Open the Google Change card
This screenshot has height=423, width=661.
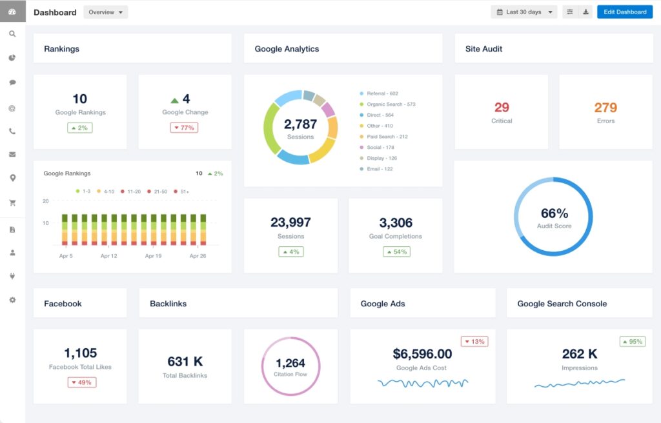point(185,112)
